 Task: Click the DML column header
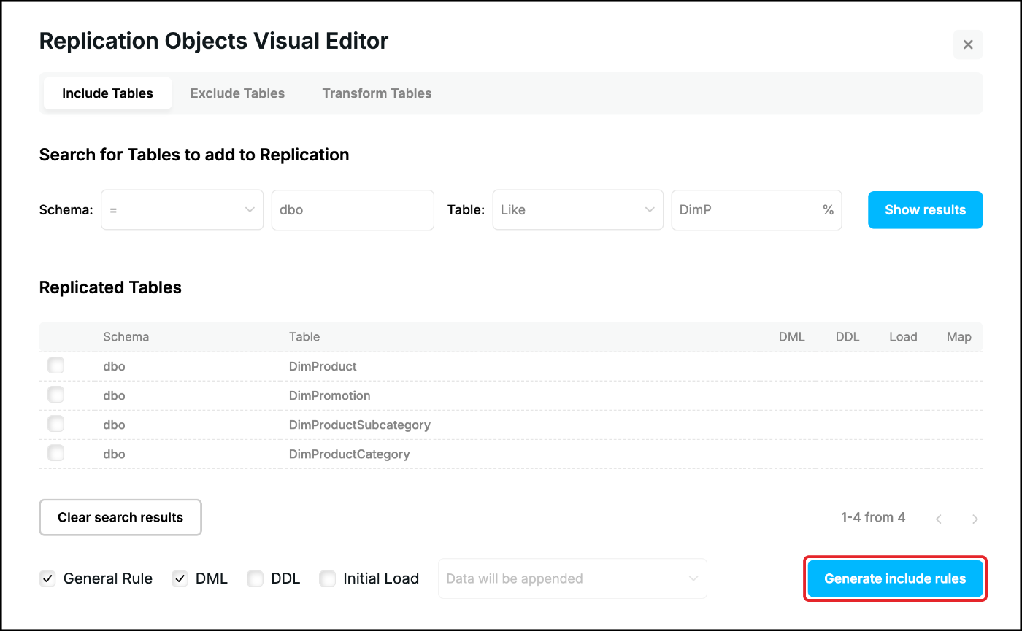[x=791, y=337]
